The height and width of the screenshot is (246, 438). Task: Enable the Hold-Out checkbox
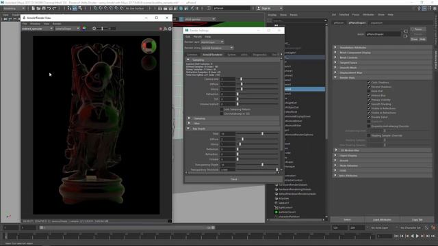[x=369, y=91]
